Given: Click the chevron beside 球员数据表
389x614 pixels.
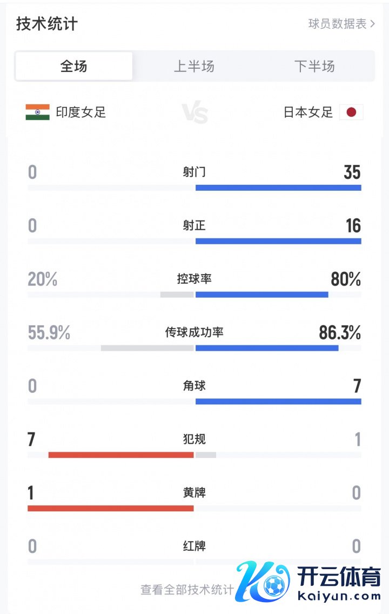Looking at the screenshot, I should pos(372,24).
